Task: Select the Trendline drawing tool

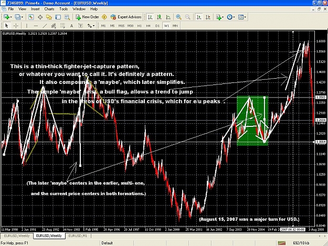Action: click(45, 26)
